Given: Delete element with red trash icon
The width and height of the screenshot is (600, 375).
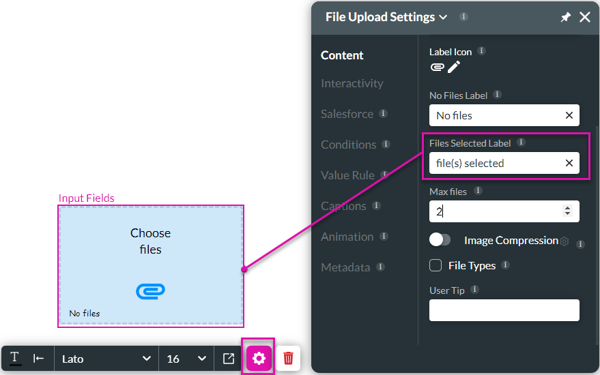Looking at the screenshot, I should click(x=288, y=358).
